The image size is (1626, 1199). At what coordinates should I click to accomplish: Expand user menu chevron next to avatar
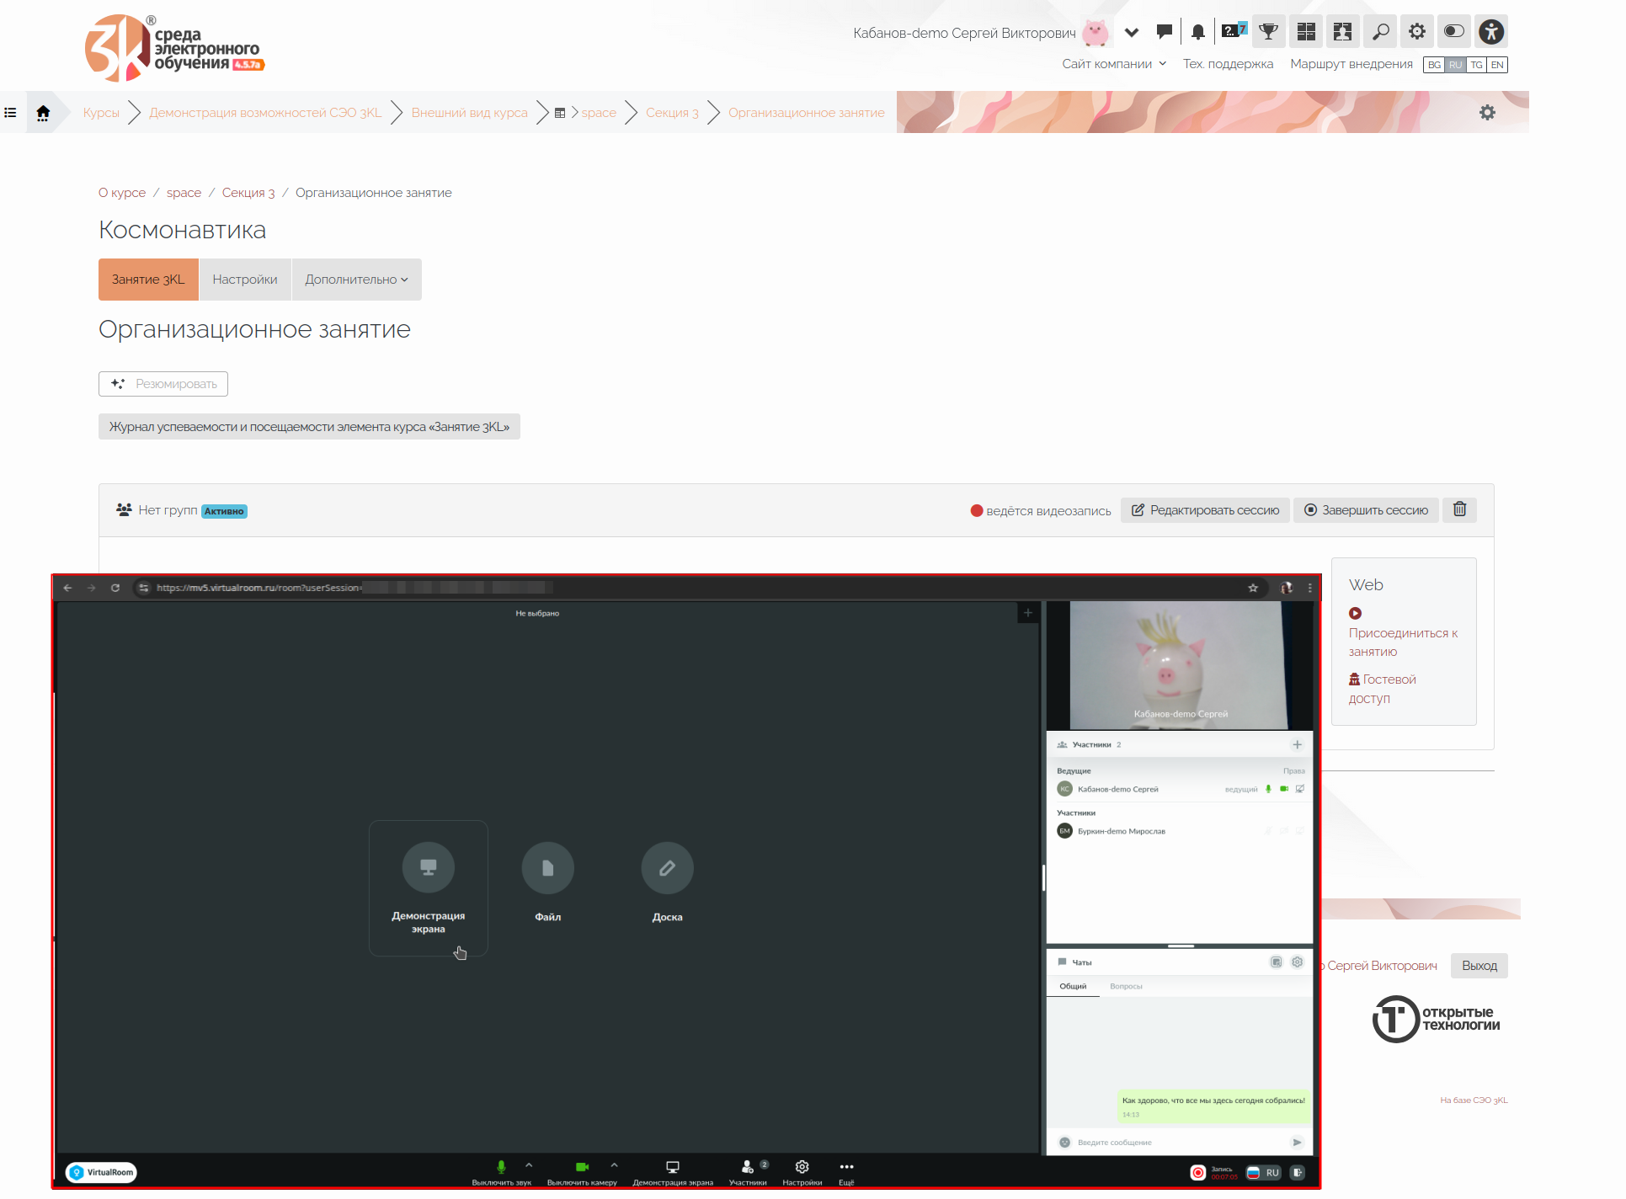tap(1132, 33)
